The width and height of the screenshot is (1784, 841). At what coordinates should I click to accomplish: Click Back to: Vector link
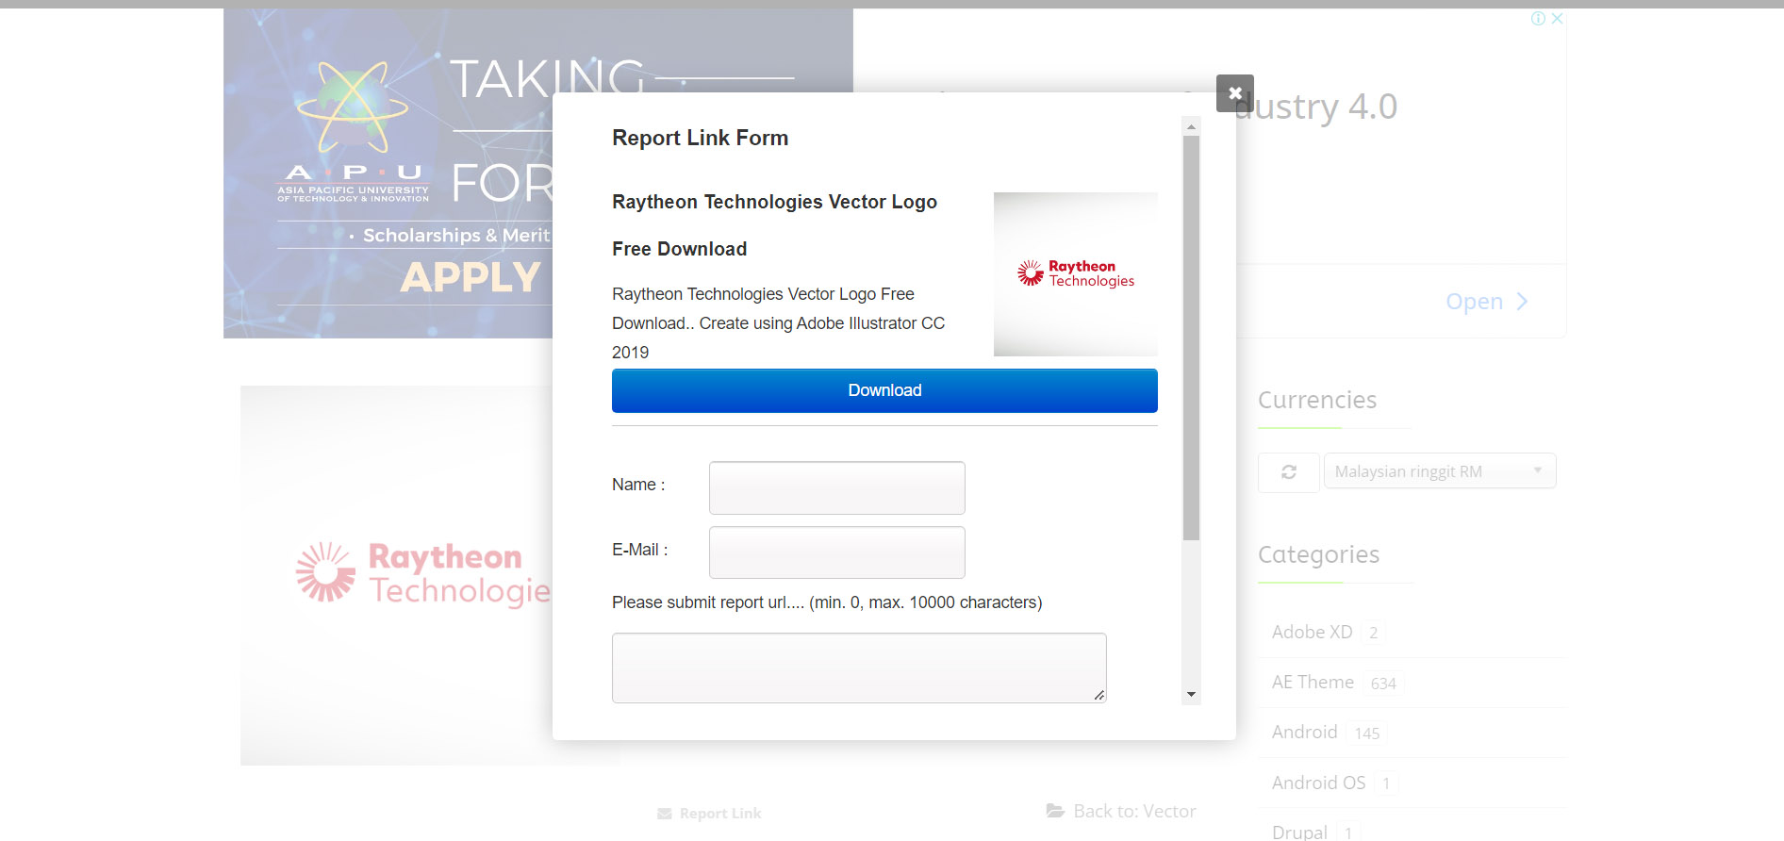(x=1134, y=811)
